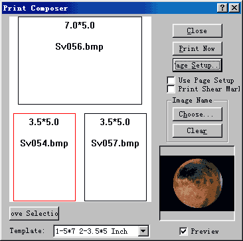
Task: Click the Print Now button
Action: (x=197, y=48)
